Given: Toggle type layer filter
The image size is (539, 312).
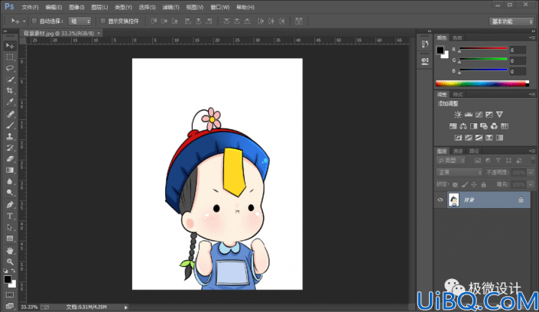Looking at the screenshot, I should point(498,161).
